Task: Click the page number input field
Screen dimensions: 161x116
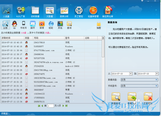Action: click(x=51, y=106)
